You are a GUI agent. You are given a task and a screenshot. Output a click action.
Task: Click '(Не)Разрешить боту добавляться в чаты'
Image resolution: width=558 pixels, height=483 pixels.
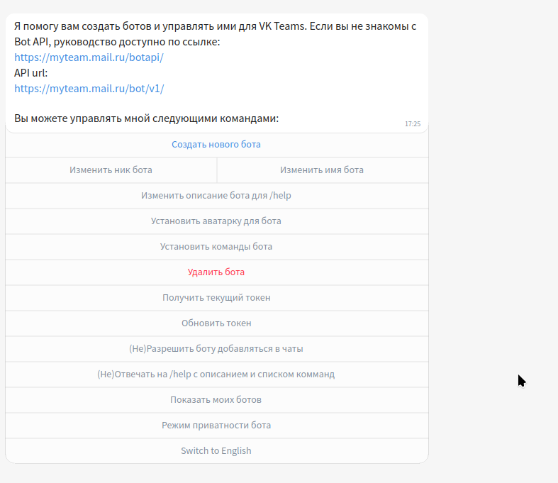(216, 349)
